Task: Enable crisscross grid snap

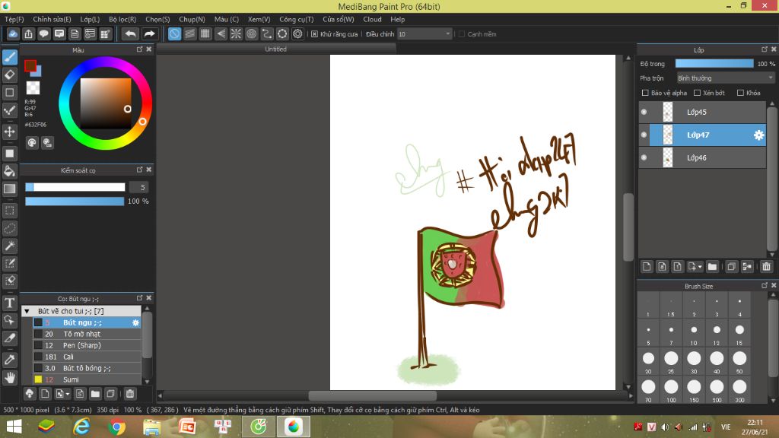Action: pyautogui.click(x=205, y=33)
